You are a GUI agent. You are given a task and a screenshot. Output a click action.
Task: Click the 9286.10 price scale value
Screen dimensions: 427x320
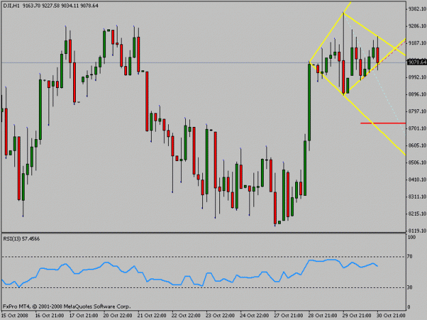[417, 26]
